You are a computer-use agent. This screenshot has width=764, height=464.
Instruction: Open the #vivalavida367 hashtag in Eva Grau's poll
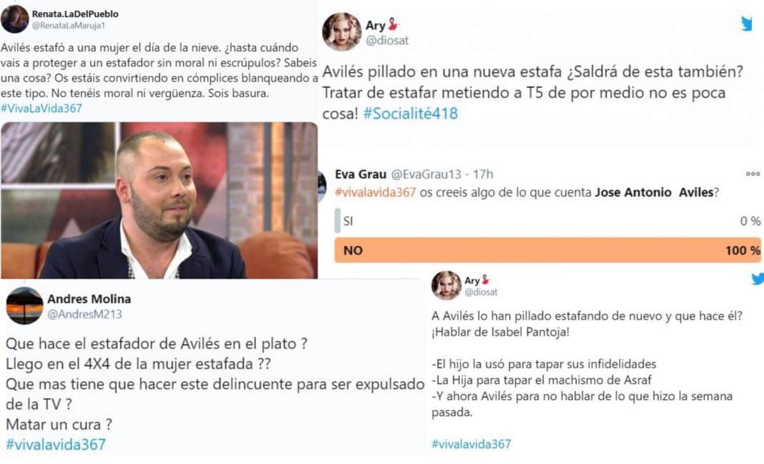[x=375, y=192]
